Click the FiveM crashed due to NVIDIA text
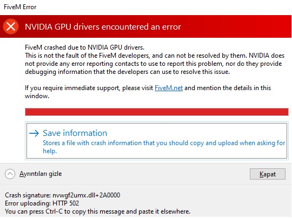Screen dimensions: 292x219 (84, 47)
